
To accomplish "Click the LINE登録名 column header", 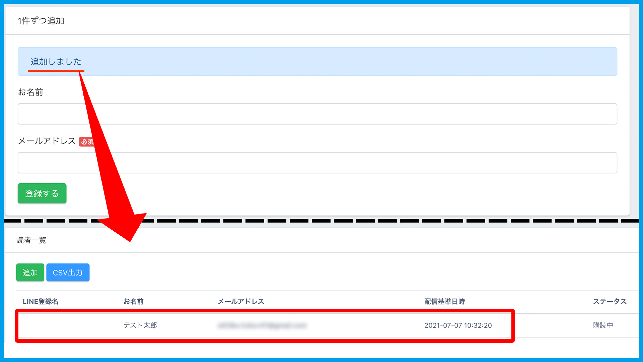I will (41, 302).
